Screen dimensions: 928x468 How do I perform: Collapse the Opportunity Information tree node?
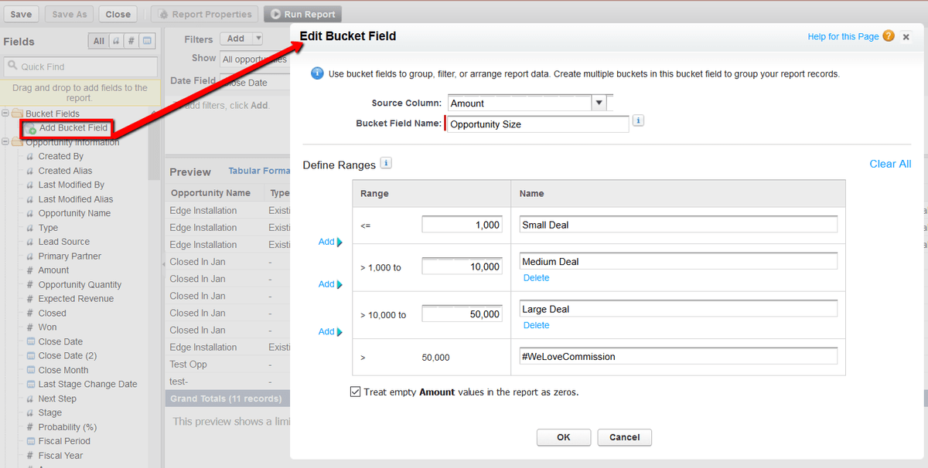pyautogui.click(x=5, y=142)
